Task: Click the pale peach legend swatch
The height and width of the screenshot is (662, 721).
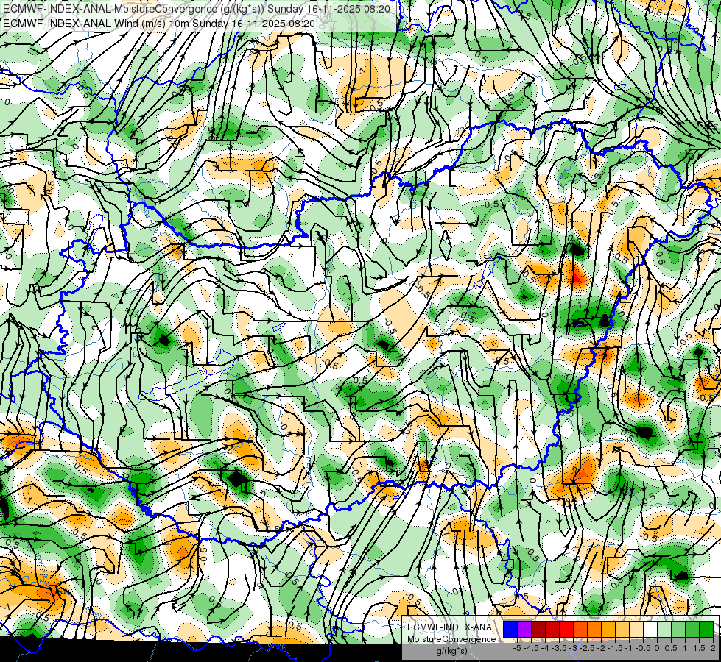Action: tap(636, 630)
